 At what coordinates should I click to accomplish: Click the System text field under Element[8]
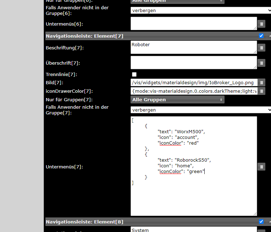[x=194, y=230]
